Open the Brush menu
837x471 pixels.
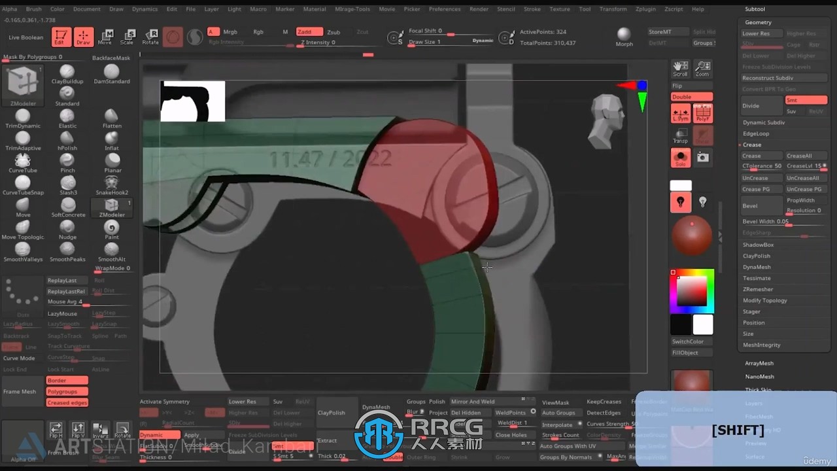pos(33,9)
